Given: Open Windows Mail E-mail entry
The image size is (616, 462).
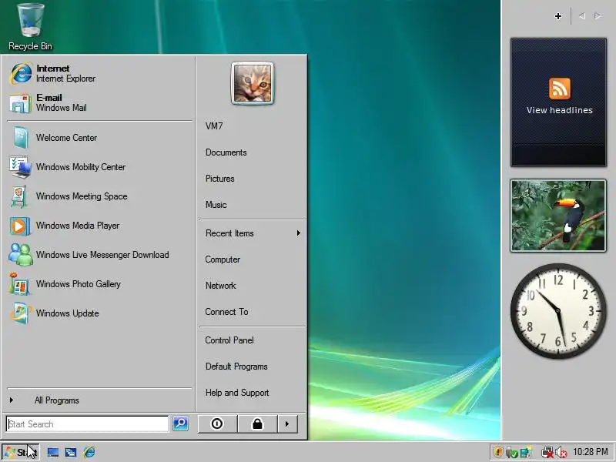Looking at the screenshot, I should [x=100, y=102].
